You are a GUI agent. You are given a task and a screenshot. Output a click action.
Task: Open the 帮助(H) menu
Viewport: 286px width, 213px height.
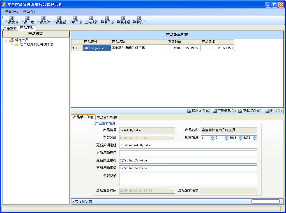tap(29, 12)
